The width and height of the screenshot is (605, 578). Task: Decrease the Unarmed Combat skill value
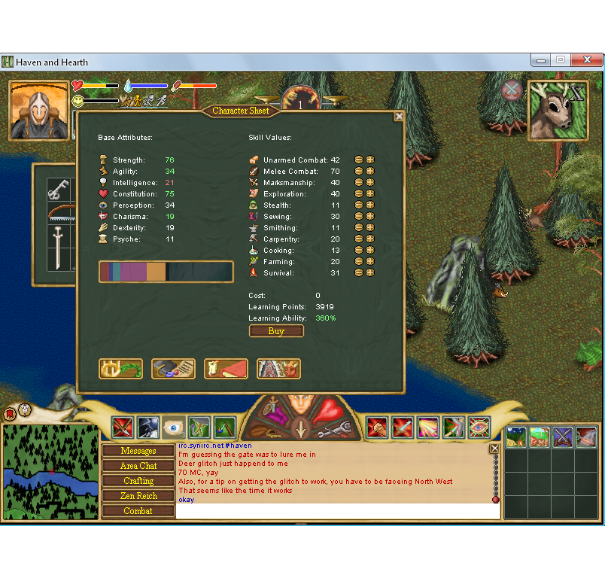click(x=359, y=160)
